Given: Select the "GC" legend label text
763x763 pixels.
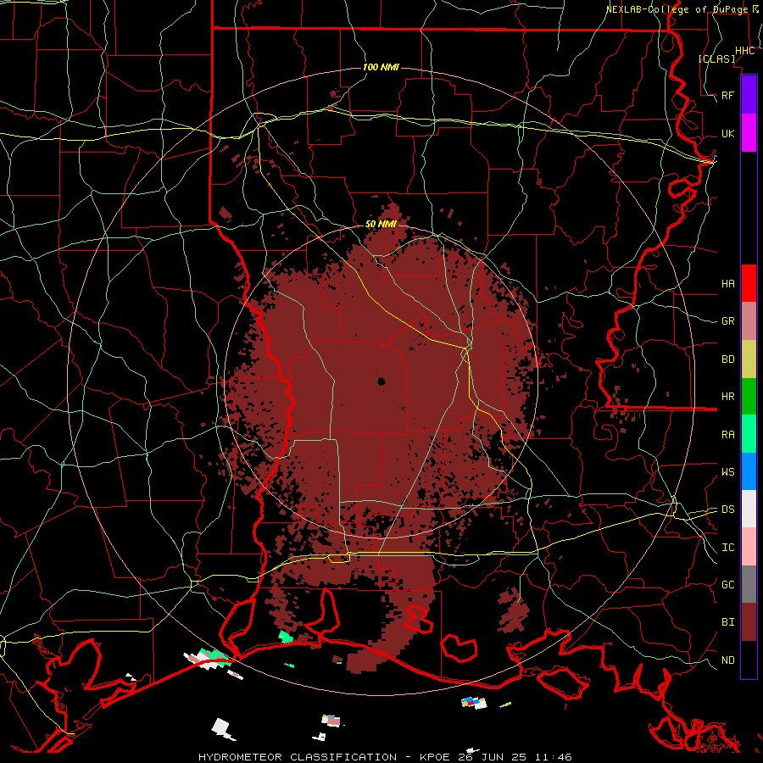Looking at the screenshot, I should coord(727,585).
